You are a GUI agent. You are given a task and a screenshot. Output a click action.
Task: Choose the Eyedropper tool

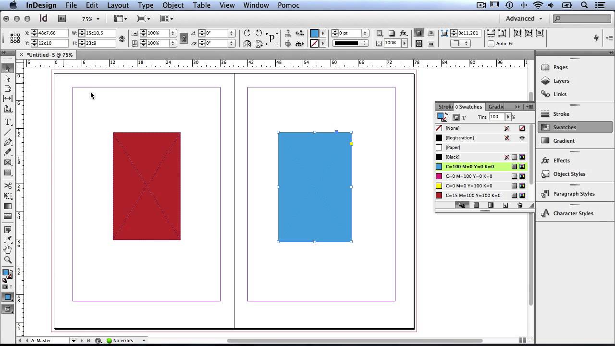tap(8, 240)
